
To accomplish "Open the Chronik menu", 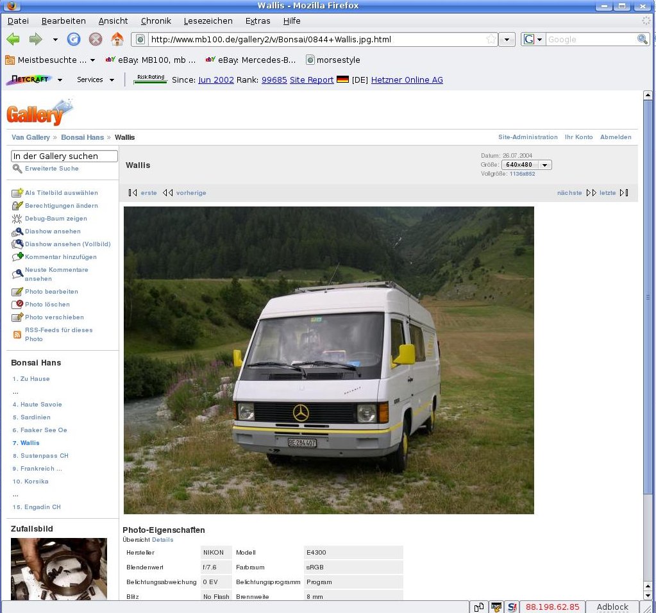I will click(156, 21).
